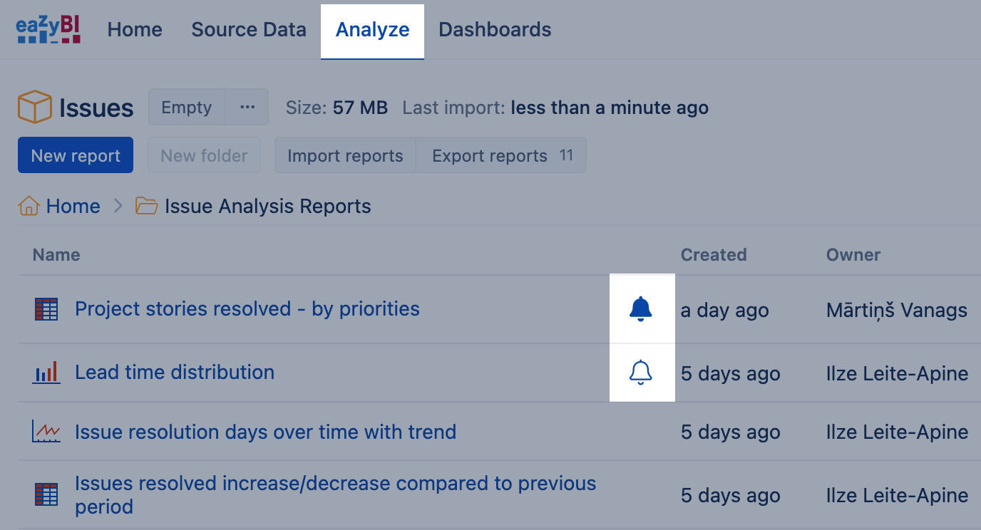Open Issue resolution days over time report
This screenshot has height=530, width=981.
pyautogui.click(x=265, y=432)
